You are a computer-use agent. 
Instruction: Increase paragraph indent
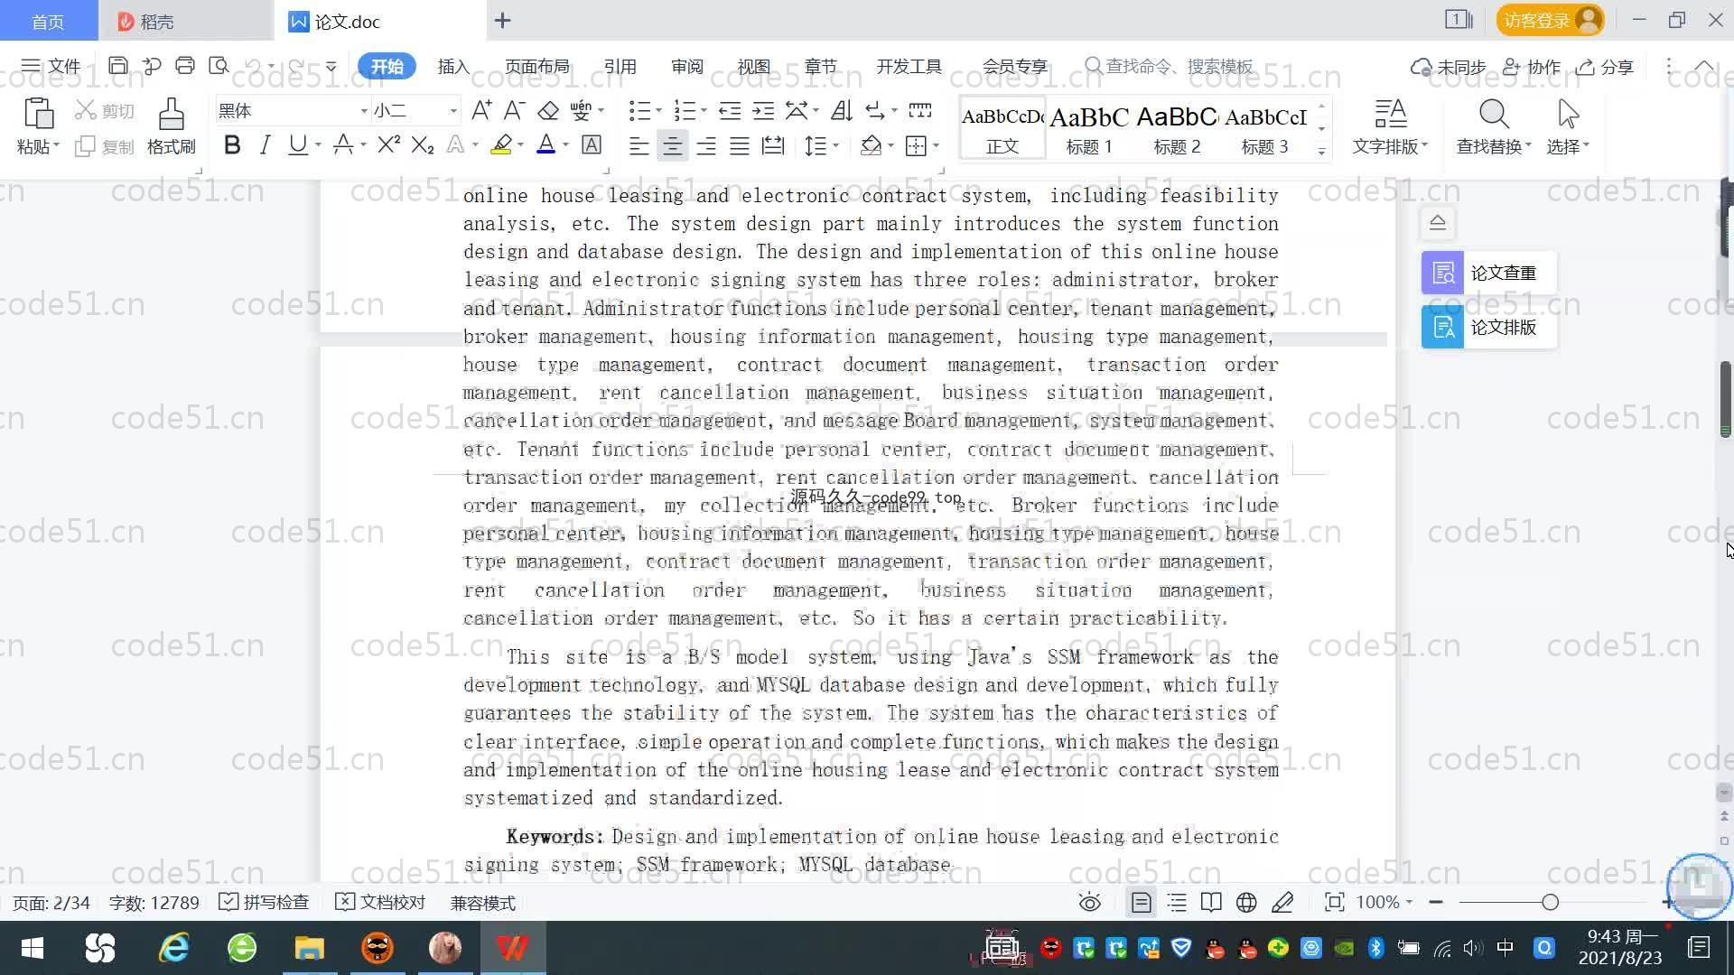tap(763, 110)
